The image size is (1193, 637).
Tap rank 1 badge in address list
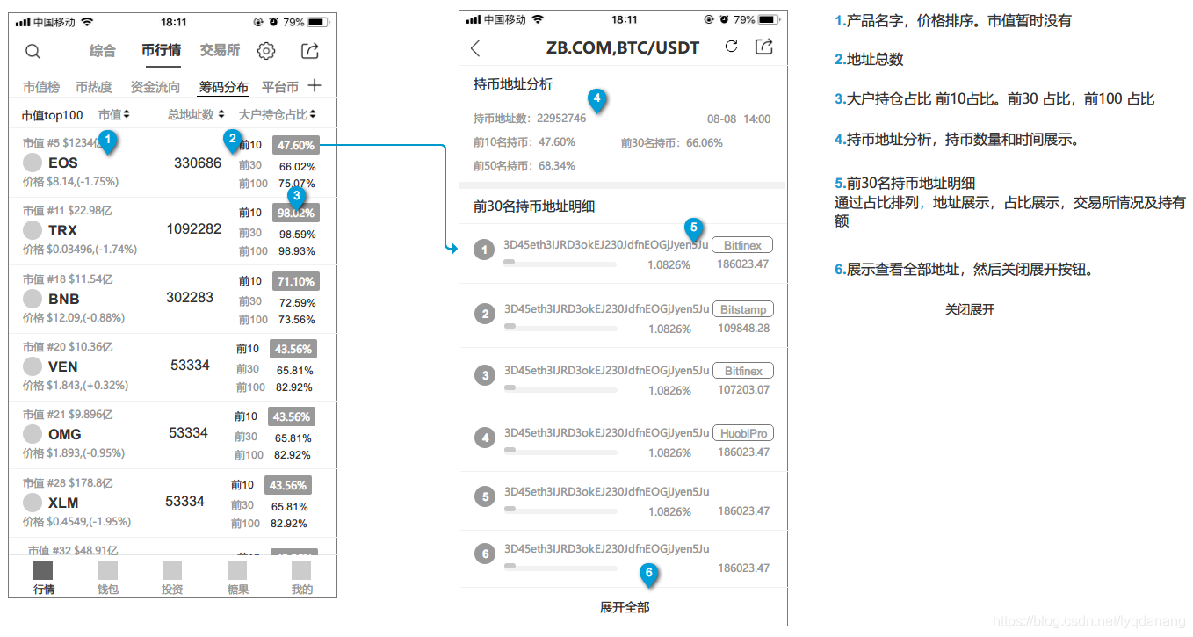484,250
